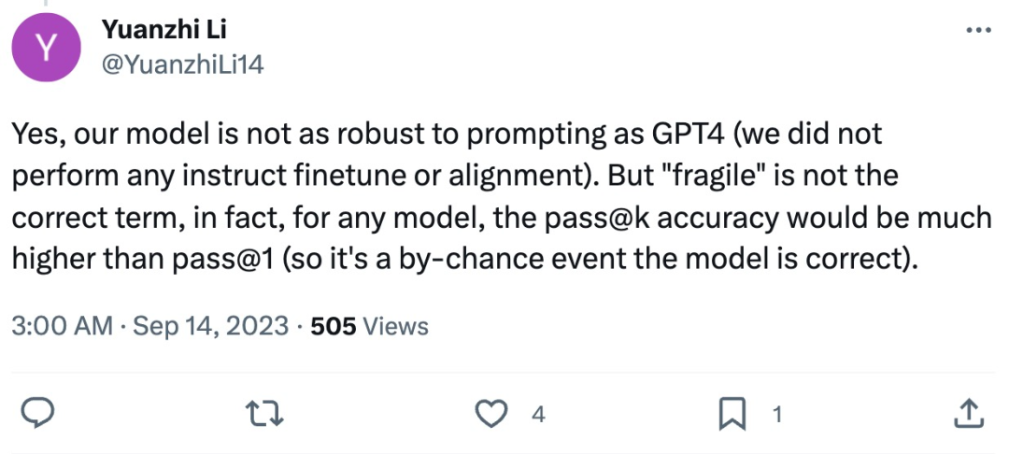The image size is (1009, 454).
Task: Click the 505 Views count
Action: (333, 326)
